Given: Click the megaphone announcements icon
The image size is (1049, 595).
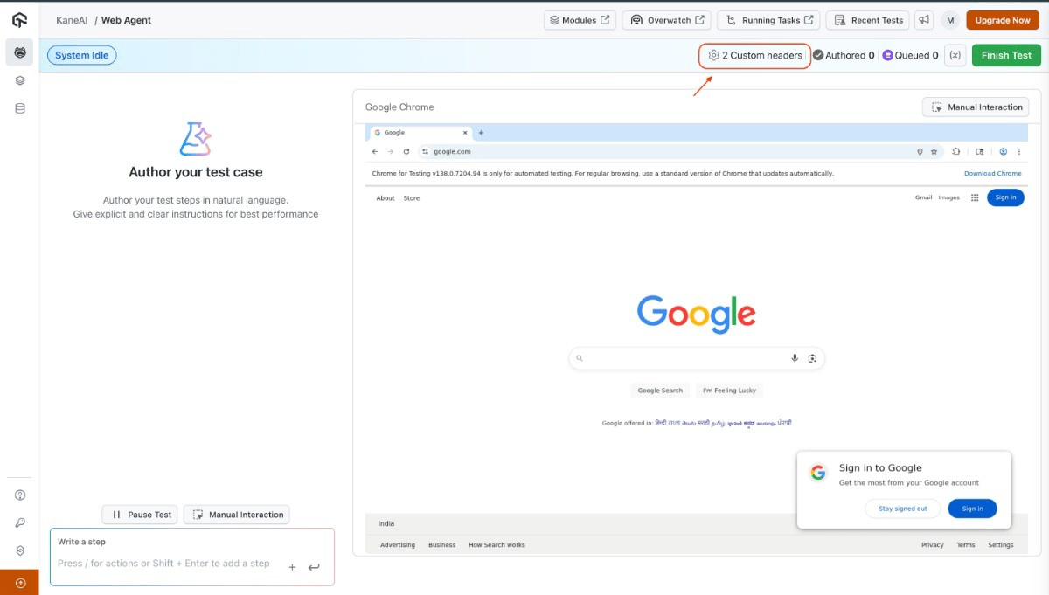Looking at the screenshot, I should [x=923, y=20].
